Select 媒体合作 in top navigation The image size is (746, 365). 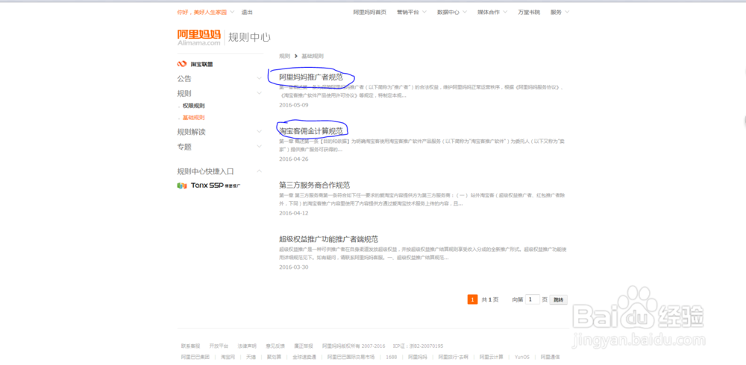click(489, 13)
